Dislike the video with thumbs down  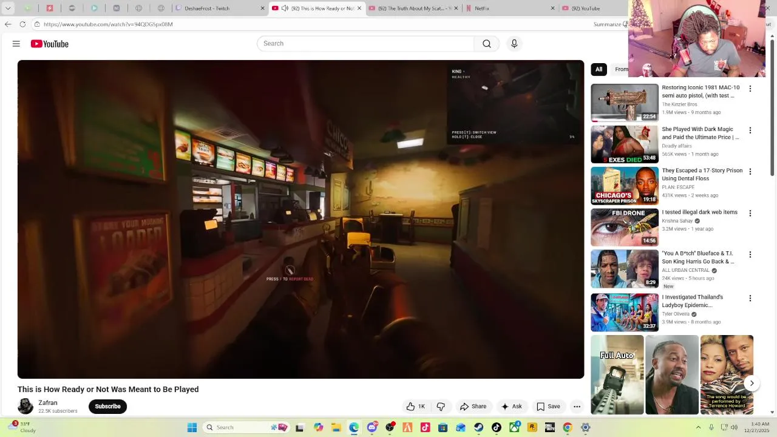(441, 407)
